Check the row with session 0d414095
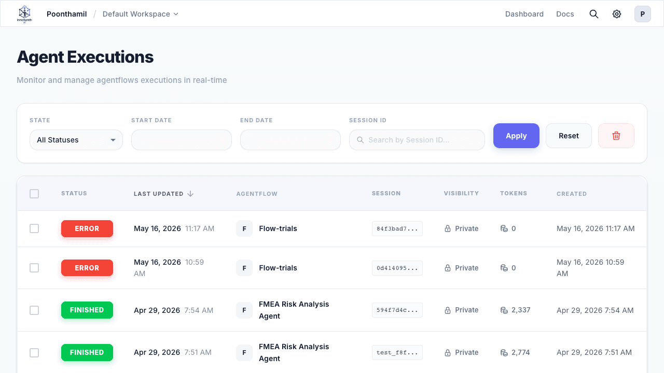Image resolution: width=664 pixels, height=373 pixels. coord(34,268)
